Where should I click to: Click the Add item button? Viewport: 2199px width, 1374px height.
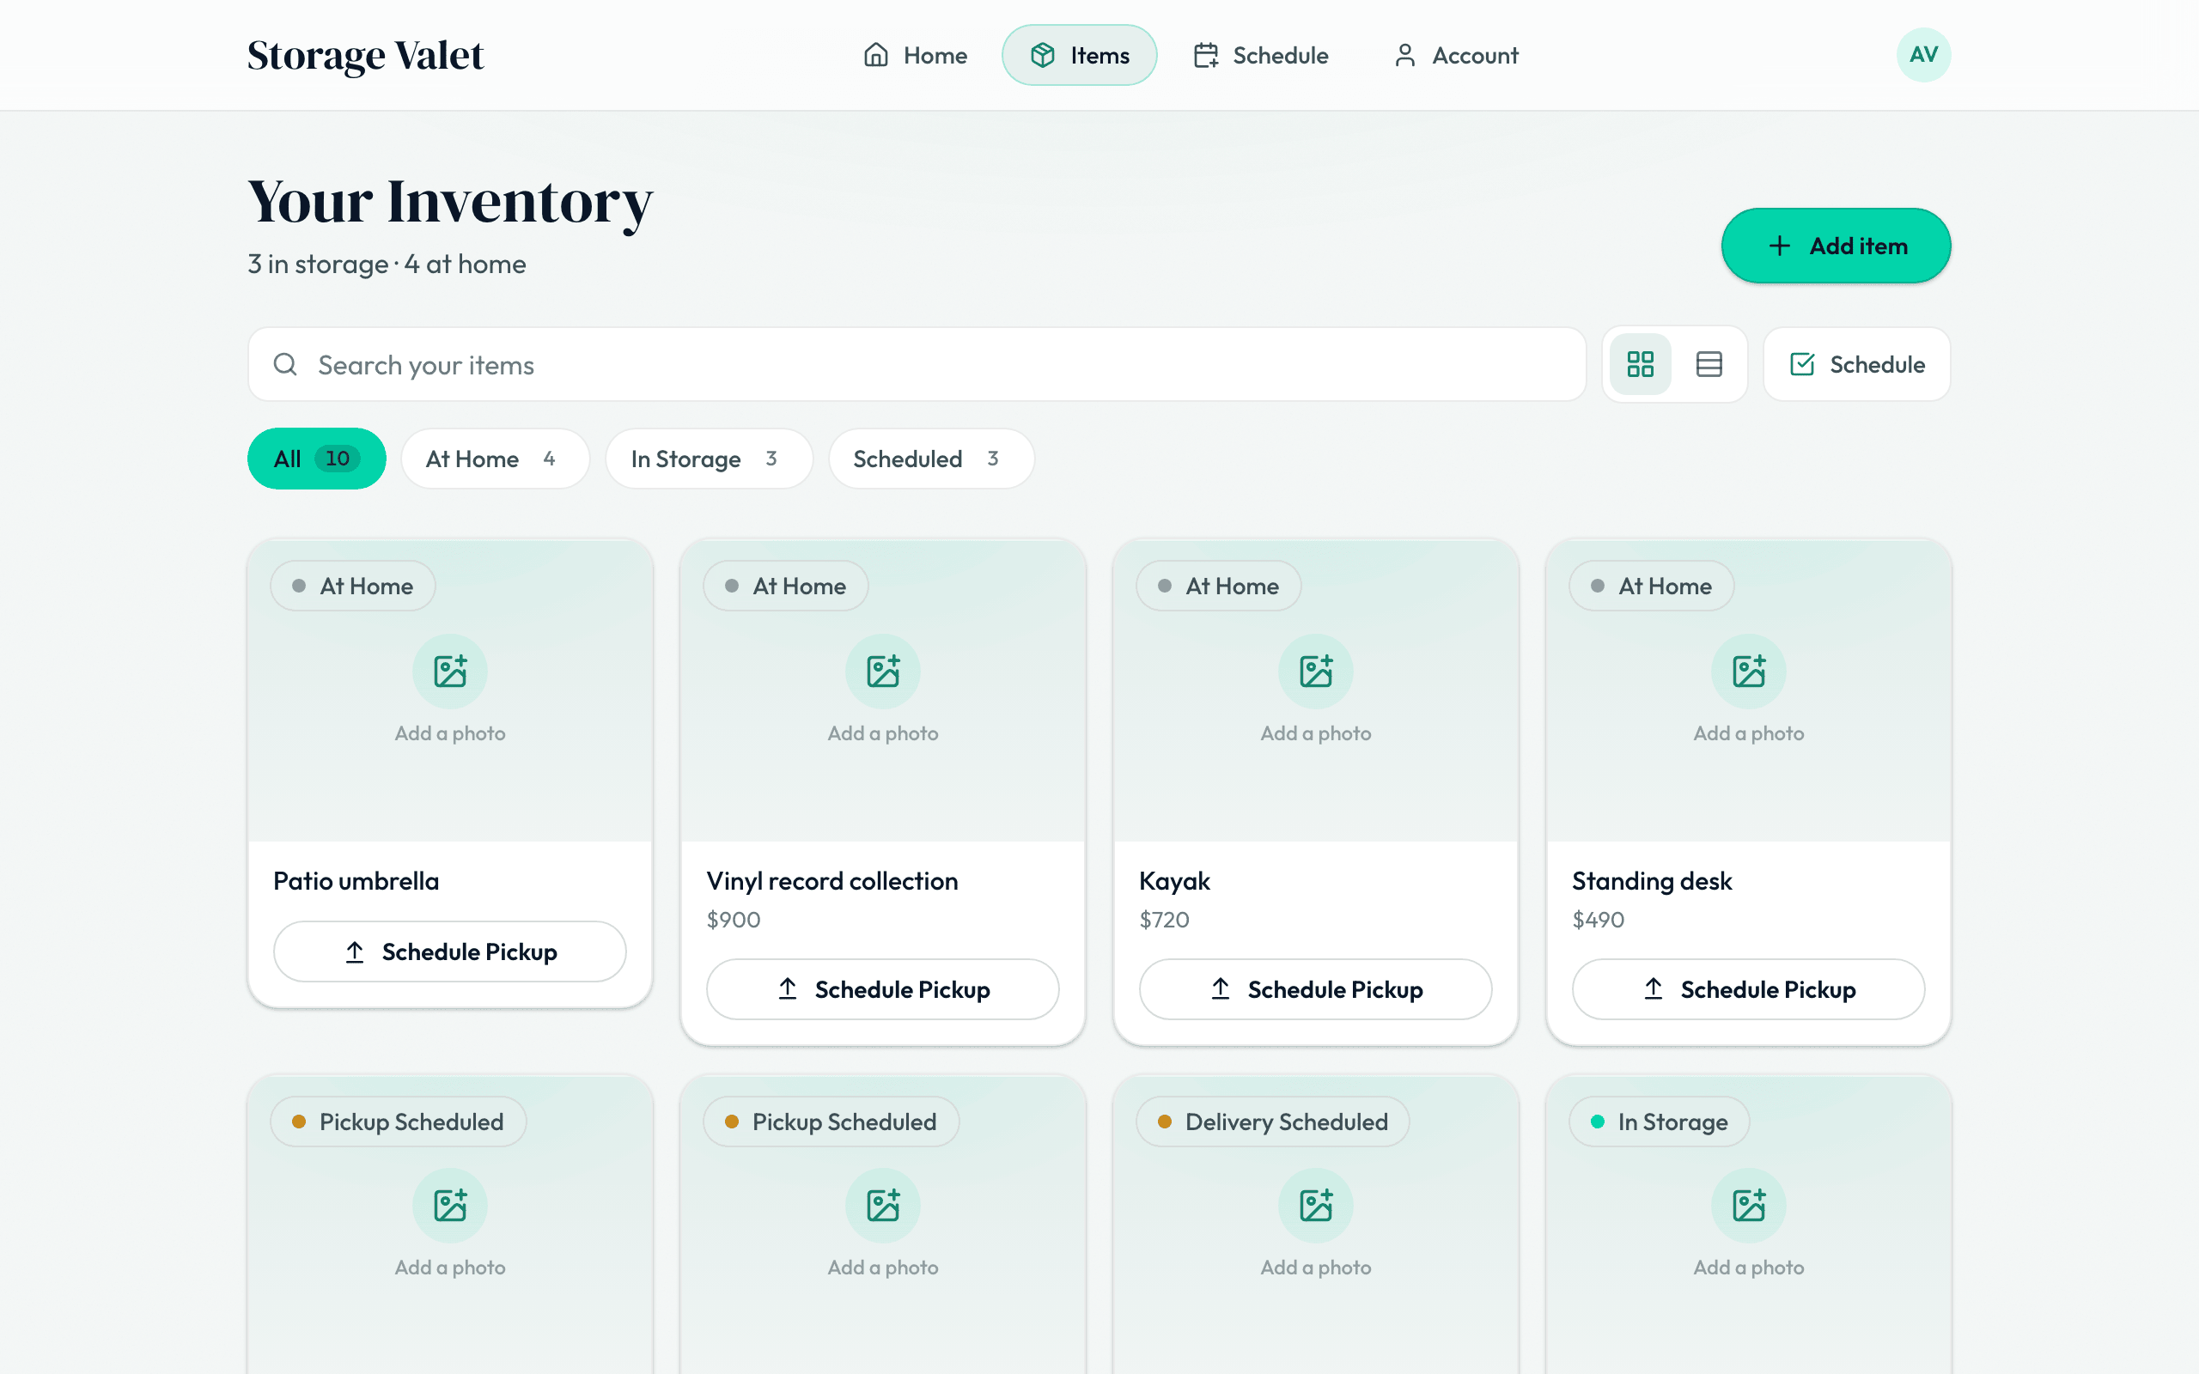coord(1836,246)
